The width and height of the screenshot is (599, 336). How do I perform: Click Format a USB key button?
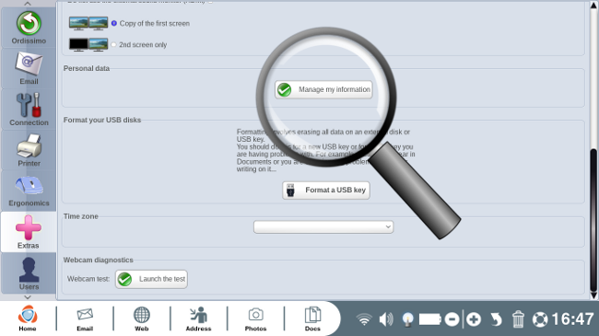click(326, 191)
